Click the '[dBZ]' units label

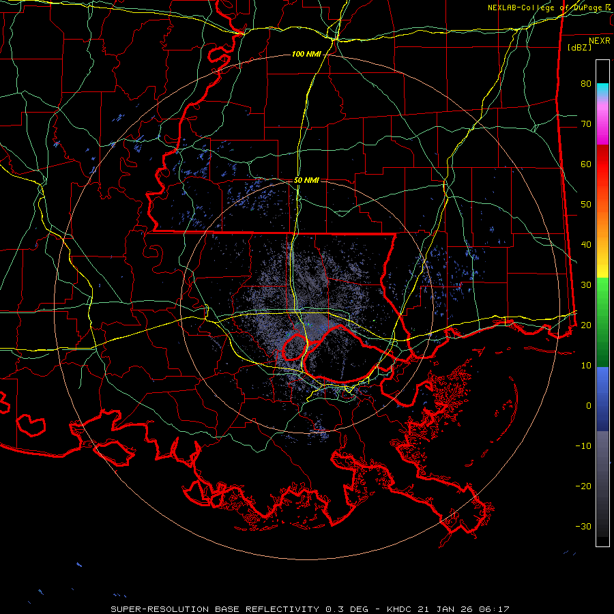[580, 47]
